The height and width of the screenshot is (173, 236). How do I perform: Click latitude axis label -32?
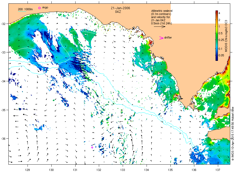pos(3,24)
